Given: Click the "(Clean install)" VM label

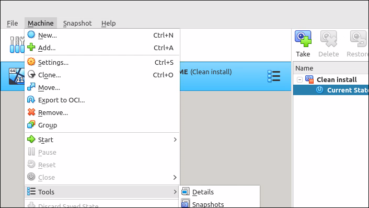Looking at the screenshot, I should click(x=211, y=72).
